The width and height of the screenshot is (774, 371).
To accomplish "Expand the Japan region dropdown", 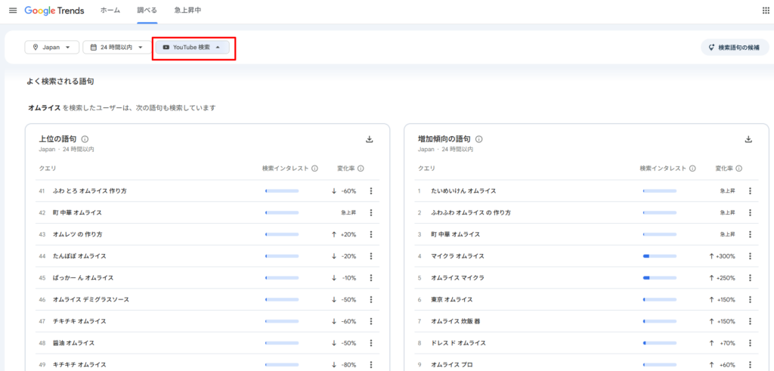I will (52, 48).
